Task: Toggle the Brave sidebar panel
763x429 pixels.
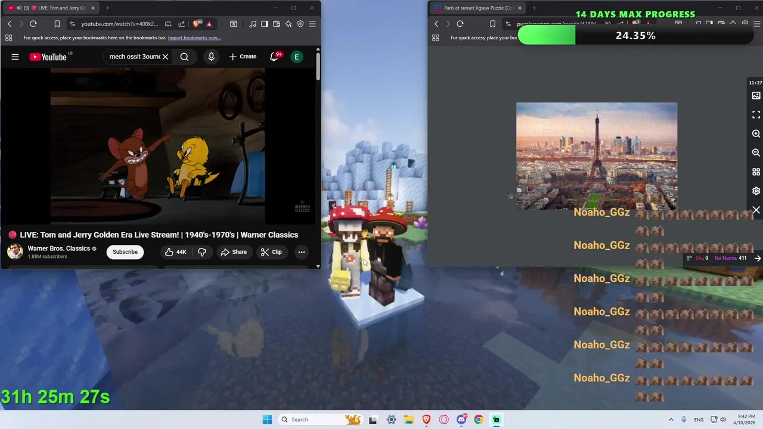Action: pos(265,24)
